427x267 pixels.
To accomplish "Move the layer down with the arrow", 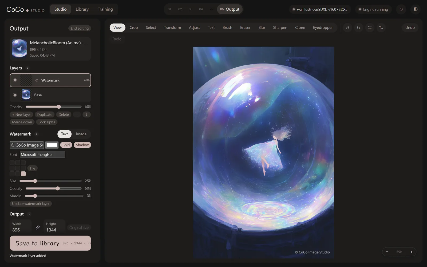I will [x=86, y=115].
